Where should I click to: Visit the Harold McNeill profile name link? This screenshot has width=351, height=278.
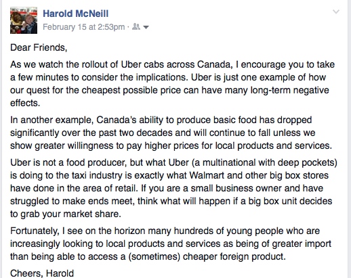[76, 14]
